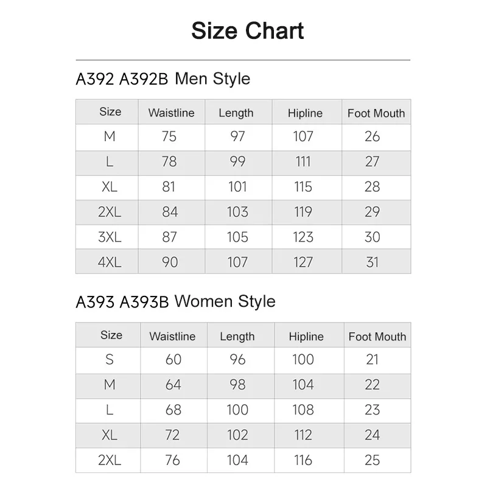Click the Hipline header in Women table
Viewport: 487px width, 487px height.
tap(306, 337)
